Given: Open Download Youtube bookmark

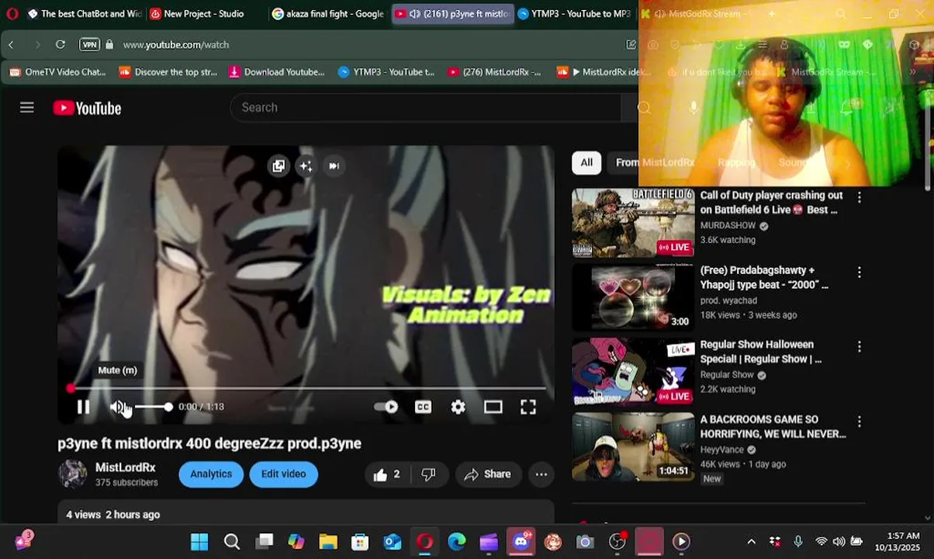Looking at the screenshot, I should tap(277, 72).
